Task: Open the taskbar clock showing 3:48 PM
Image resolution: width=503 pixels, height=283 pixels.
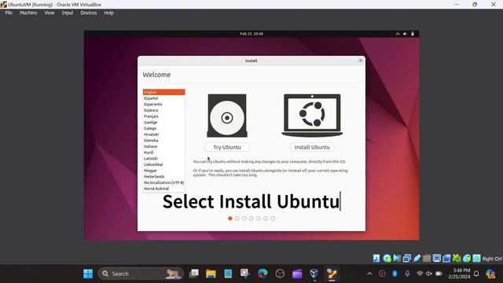Action: point(459,274)
